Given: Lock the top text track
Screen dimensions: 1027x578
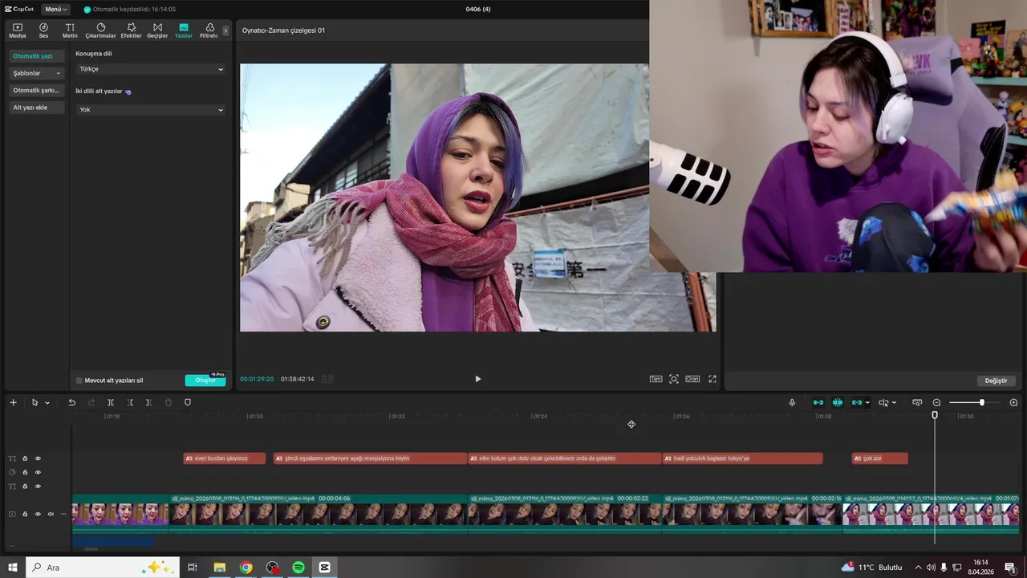Looking at the screenshot, I should (x=25, y=458).
